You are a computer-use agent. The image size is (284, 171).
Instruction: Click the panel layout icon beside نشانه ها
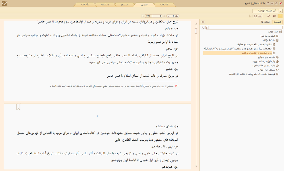[x=203, y=22]
